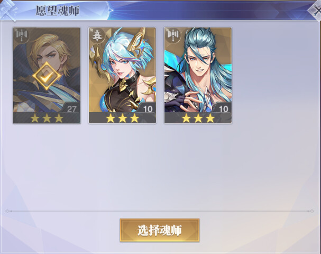Select the long-haired blue-haired man card
The width and height of the screenshot is (321, 254).
coord(198,75)
